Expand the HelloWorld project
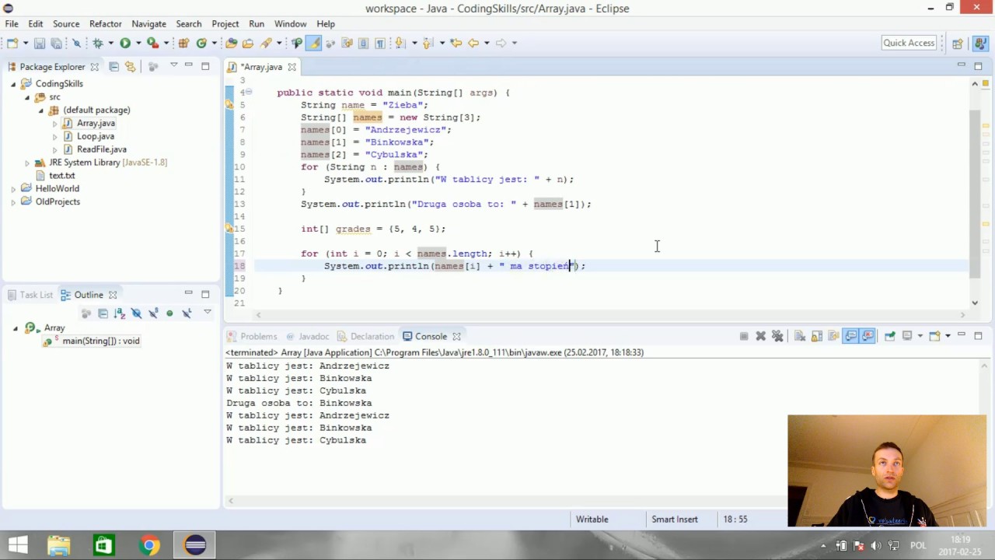Image resolution: width=995 pixels, height=560 pixels. pyautogui.click(x=13, y=189)
